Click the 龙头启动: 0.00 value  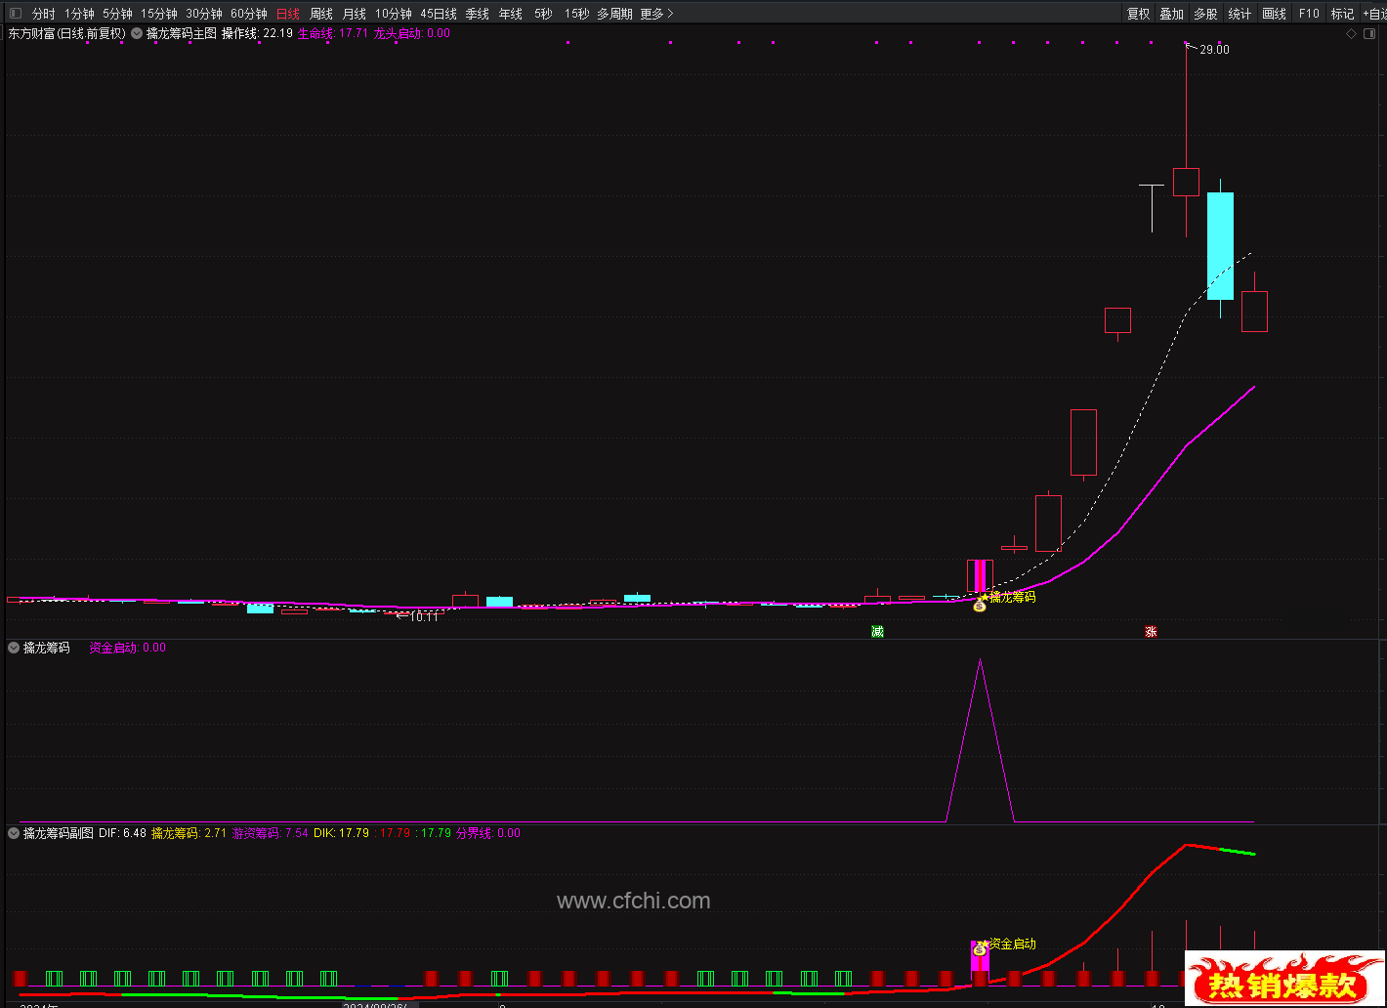pos(412,33)
